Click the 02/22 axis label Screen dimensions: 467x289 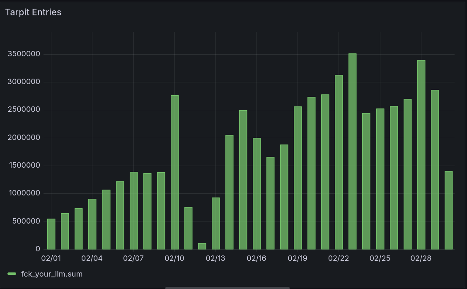pos(339,258)
